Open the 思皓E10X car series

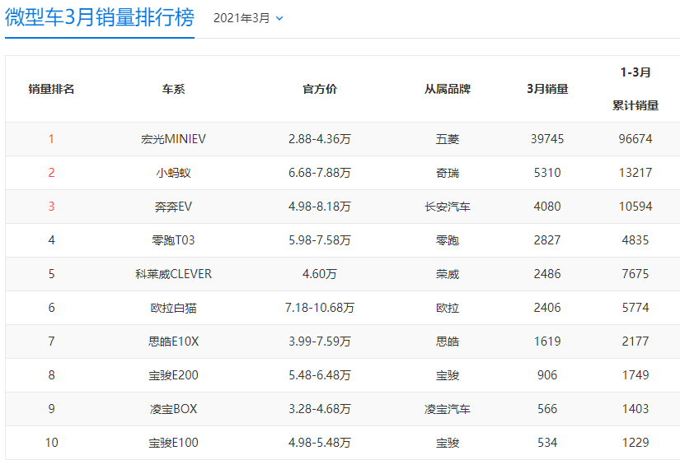(x=173, y=342)
